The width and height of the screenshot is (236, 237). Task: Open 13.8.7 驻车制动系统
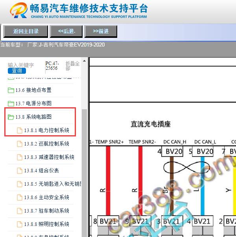[x=46, y=211]
